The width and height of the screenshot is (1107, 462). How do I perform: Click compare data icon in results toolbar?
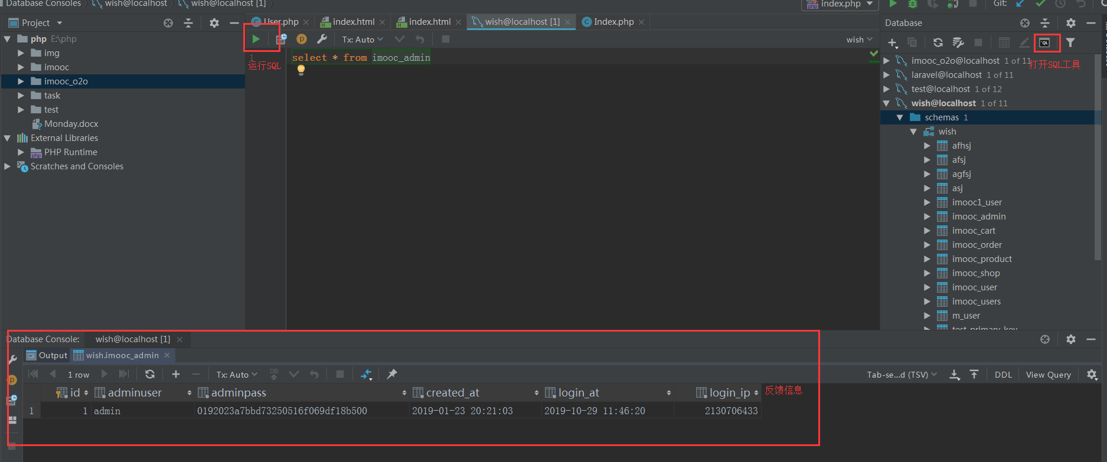coord(367,374)
